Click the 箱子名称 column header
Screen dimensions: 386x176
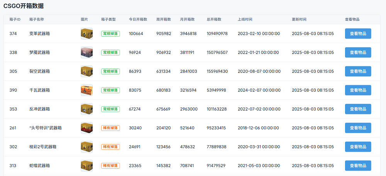tap(36, 19)
